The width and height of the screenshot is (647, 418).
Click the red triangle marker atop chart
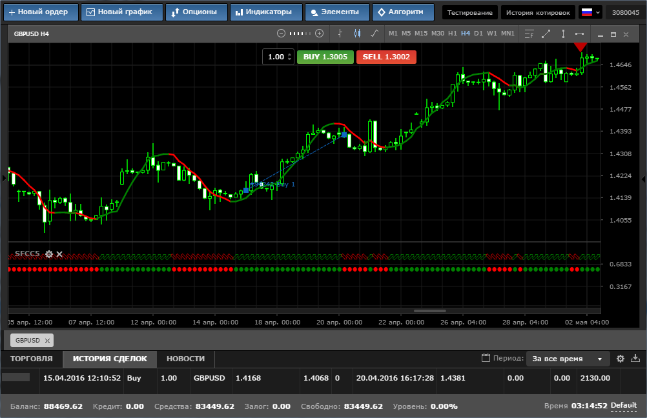pos(580,46)
